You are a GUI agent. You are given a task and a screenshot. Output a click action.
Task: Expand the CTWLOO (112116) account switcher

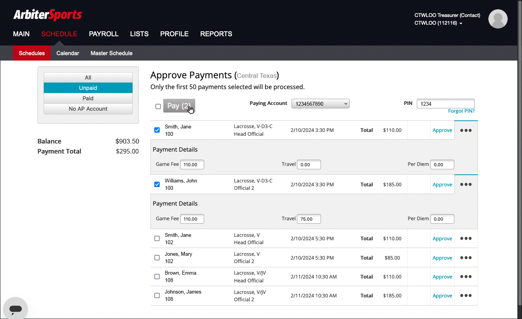click(438, 23)
